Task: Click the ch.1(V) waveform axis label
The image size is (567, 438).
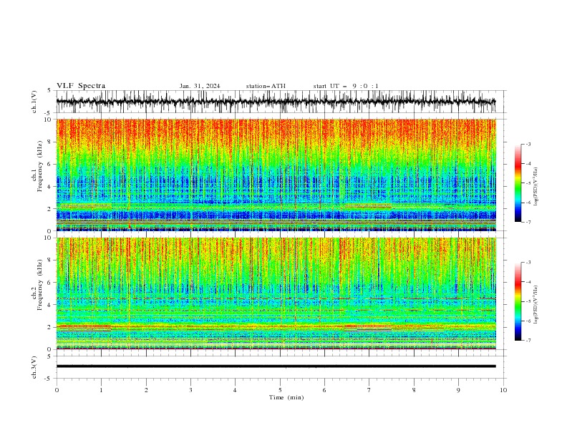Action: tap(34, 102)
